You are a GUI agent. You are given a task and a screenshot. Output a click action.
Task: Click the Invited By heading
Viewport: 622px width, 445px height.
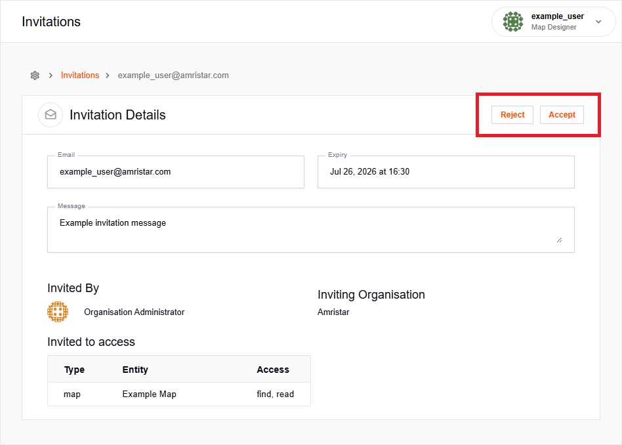[x=73, y=288]
